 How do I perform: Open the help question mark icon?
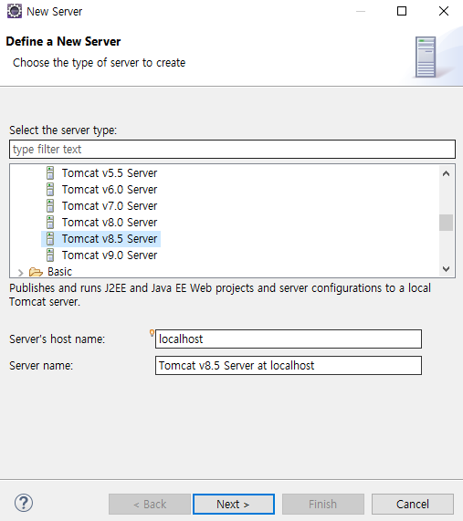pos(24,503)
